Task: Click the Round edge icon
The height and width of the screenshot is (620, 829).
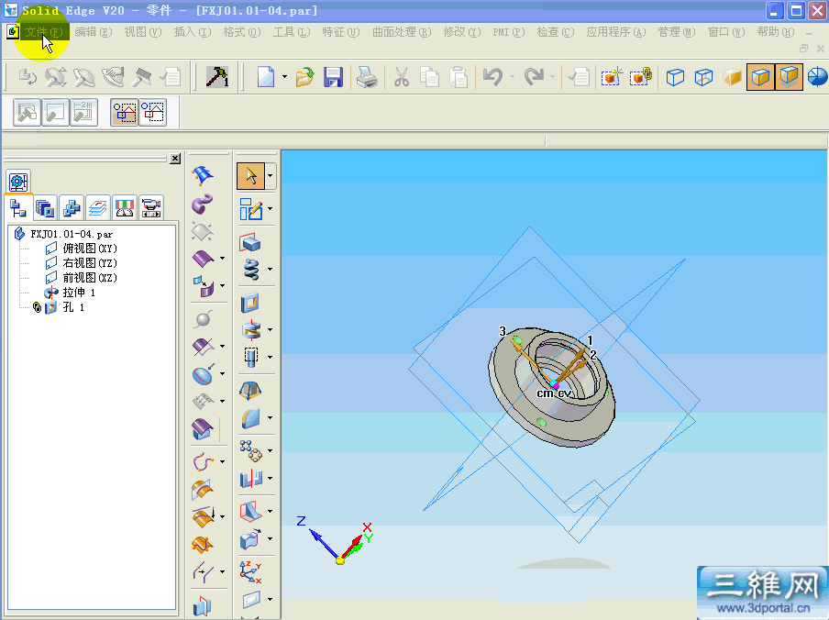Action: click(x=250, y=418)
